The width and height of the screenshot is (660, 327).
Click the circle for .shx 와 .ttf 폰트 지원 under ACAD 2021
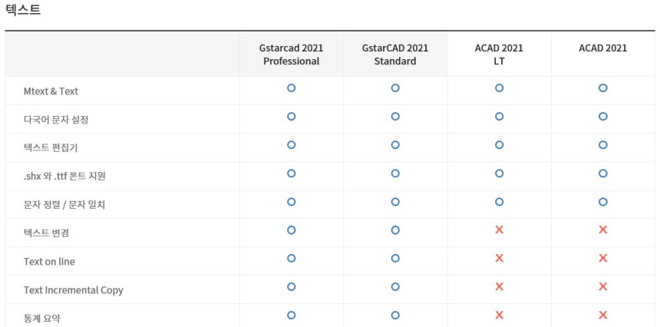coord(602,173)
